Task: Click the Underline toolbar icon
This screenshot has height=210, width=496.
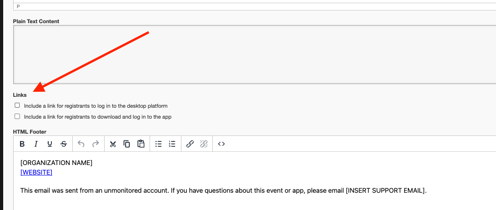Action: click(x=50, y=144)
